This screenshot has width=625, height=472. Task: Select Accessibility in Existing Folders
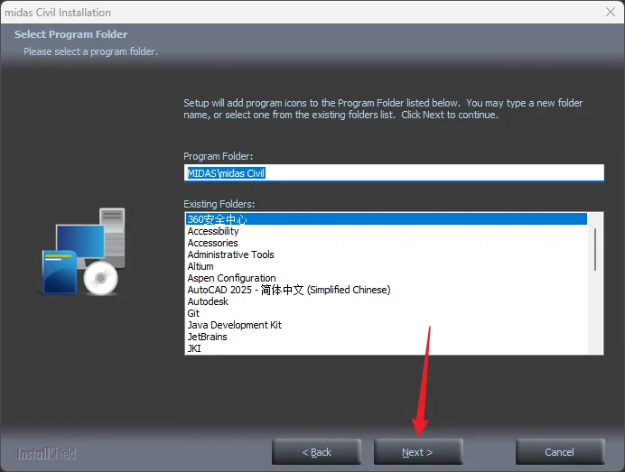pos(387,231)
